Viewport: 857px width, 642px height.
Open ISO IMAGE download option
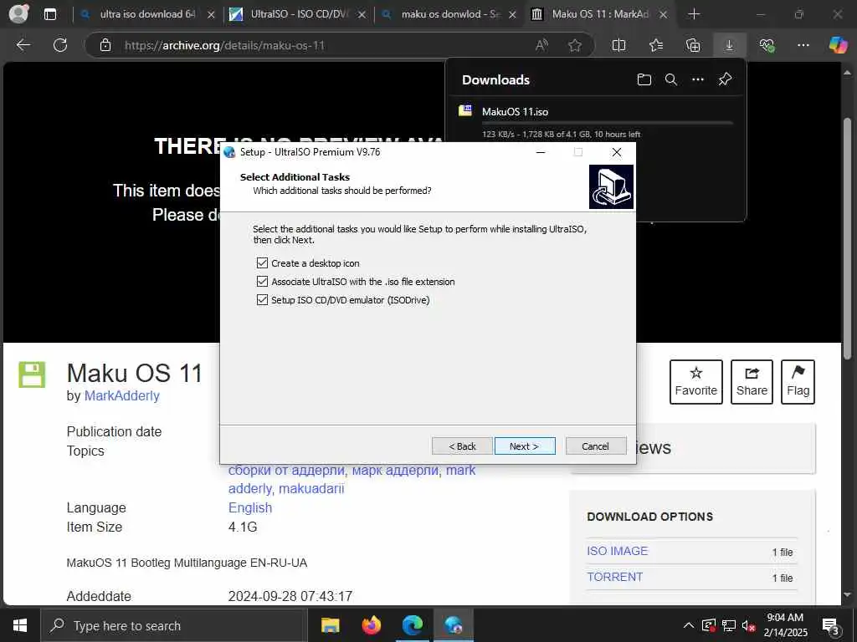[617, 552]
